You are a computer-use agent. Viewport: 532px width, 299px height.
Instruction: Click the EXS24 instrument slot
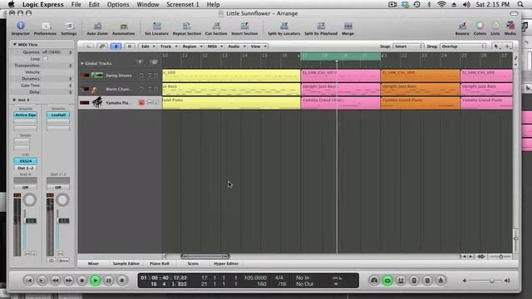(26, 161)
